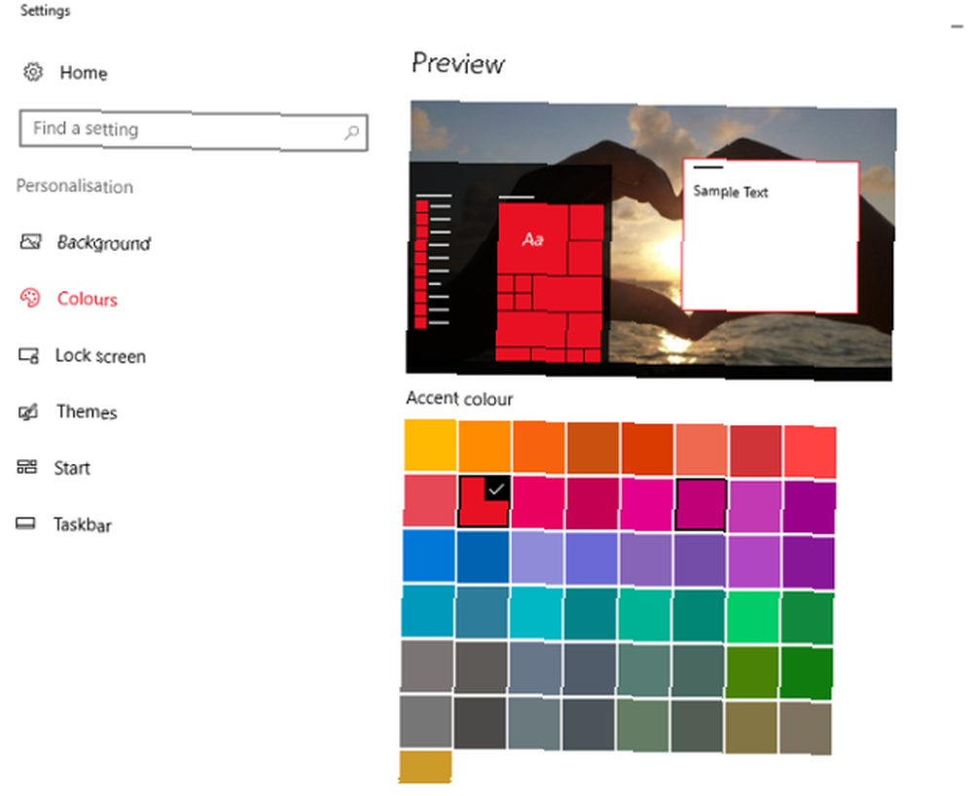The image size is (973, 796).
Task: Open Start settings
Action: [72, 468]
